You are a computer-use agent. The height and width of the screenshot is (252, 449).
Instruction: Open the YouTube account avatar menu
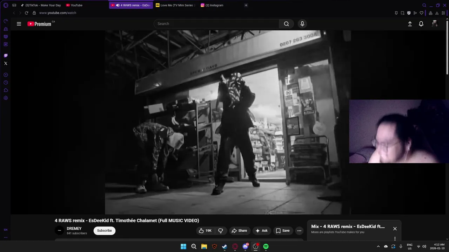[x=435, y=24]
